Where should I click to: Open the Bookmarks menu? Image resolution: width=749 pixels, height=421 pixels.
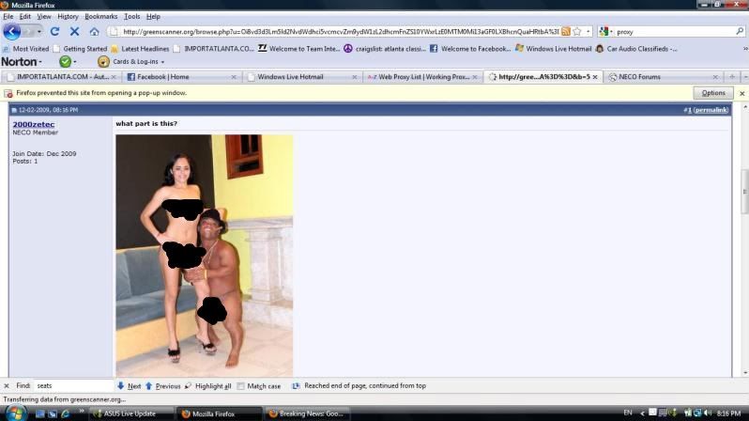coord(101,16)
